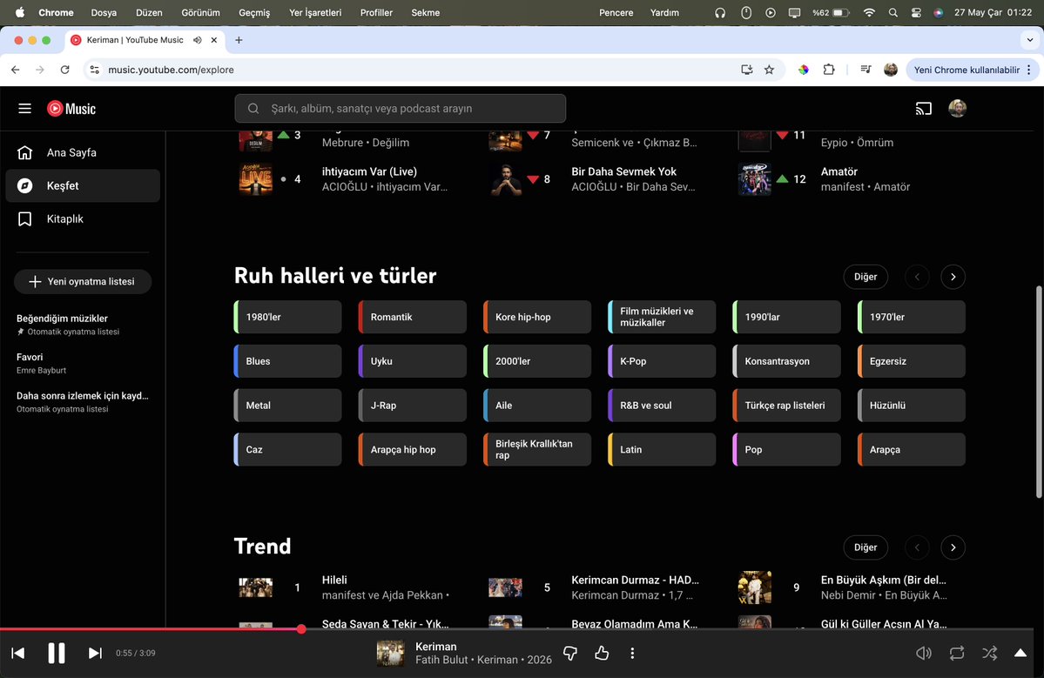Click Diğer next to Trend
Viewport: 1044px width, 678px height.
pyautogui.click(x=866, y=547)
